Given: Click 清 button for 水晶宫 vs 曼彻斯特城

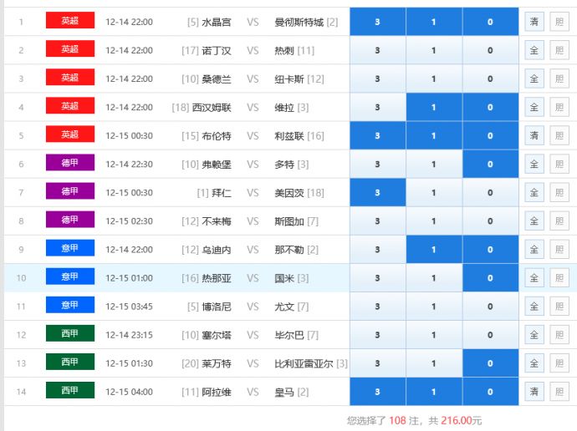Looking at the screenshot, I should click(x=534, y=22).
